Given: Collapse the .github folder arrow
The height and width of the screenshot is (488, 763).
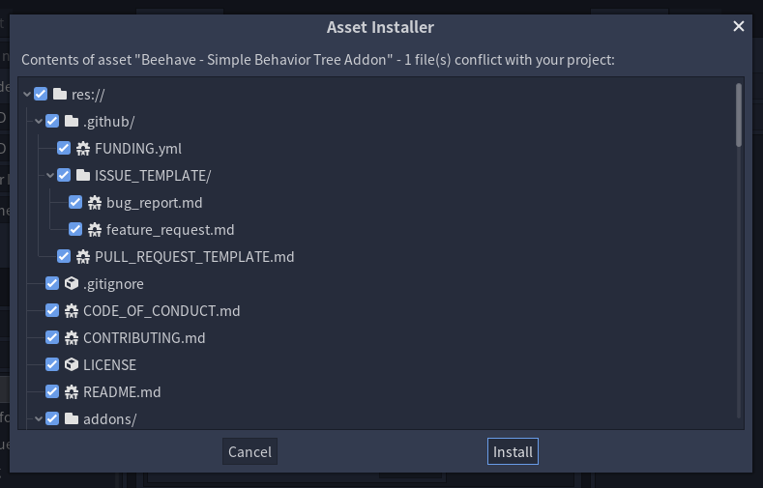Looking at the screenshot, I should (39, 121).
